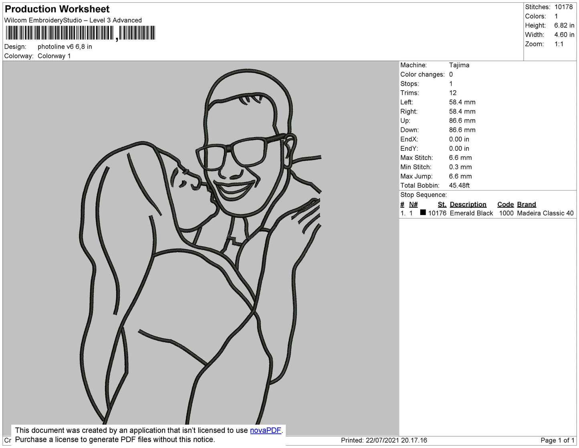Click the Stitches value '10178'
The image size is (579, 448).
click(x=563, y=7)
